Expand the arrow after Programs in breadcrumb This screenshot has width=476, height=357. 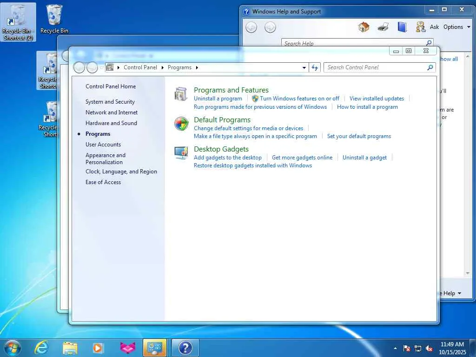pyautogui.click(x=197, y=67)
